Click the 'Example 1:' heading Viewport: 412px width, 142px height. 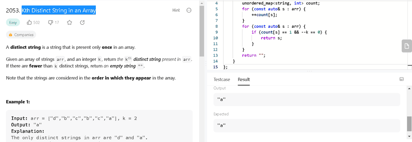[x=18, y=102]
